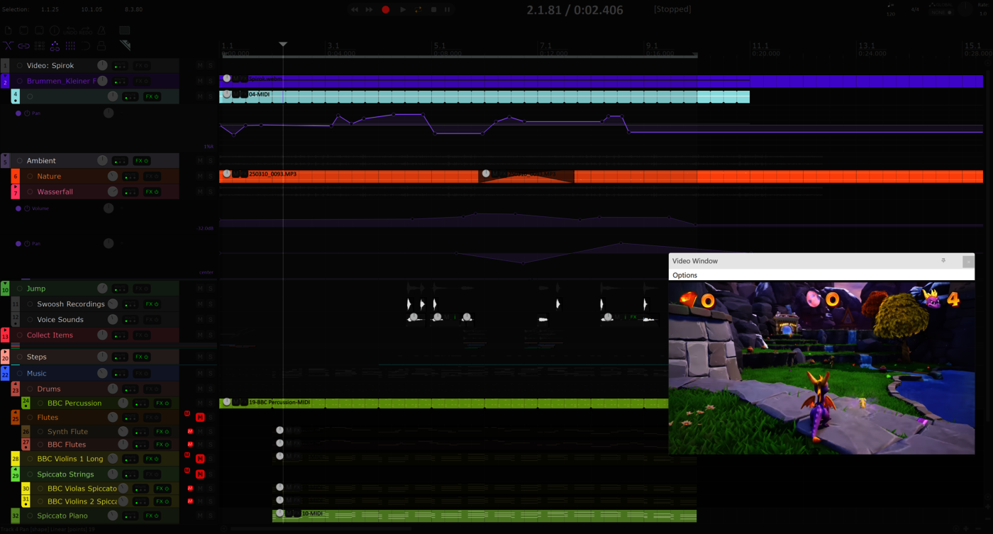Click the open project toolbar icon
Image resolution: width=993 pixels, height=534 pixels.
click(24, 30)
